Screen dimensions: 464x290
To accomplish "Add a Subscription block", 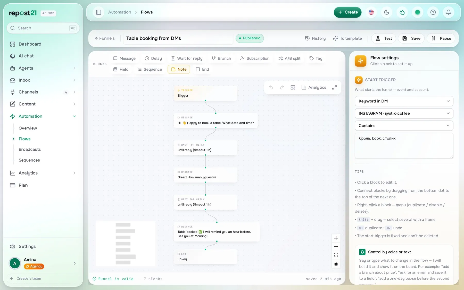I will coord(255,58).
